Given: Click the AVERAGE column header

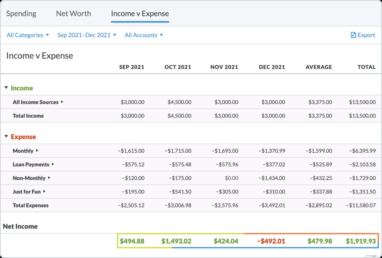Looking at the screenshot, I should point(319,67).
